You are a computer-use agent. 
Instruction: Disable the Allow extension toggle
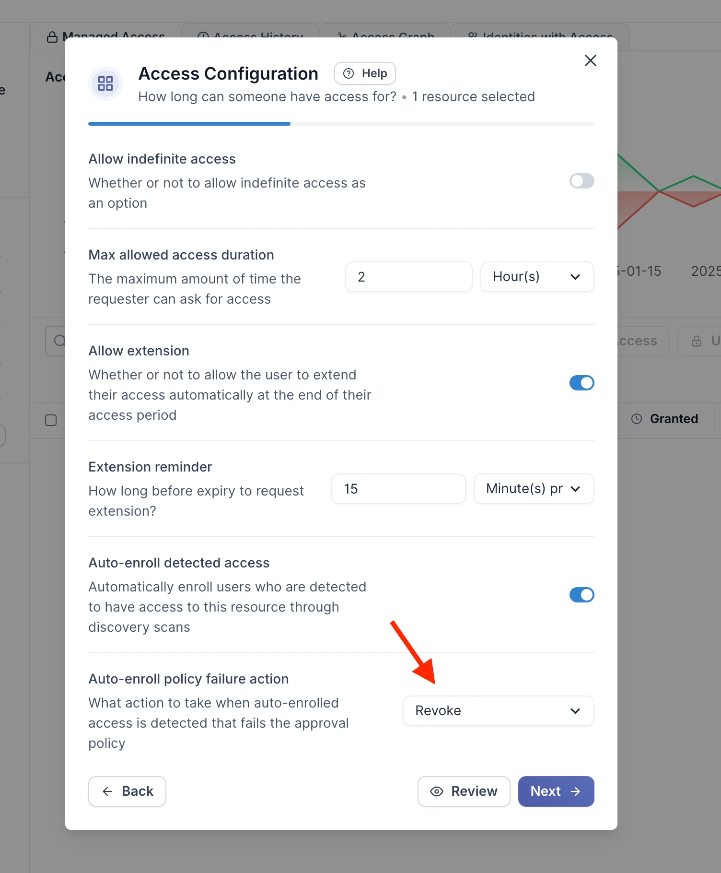582,383
